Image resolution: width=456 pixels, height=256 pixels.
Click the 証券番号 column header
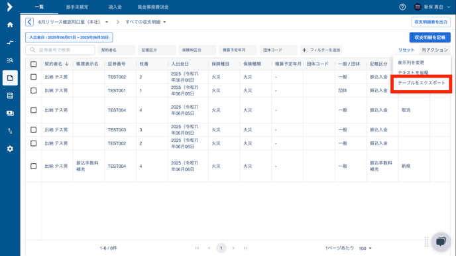[117, 64]
